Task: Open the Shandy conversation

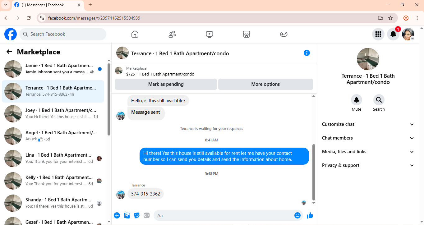Action: [x=53, y=203]
